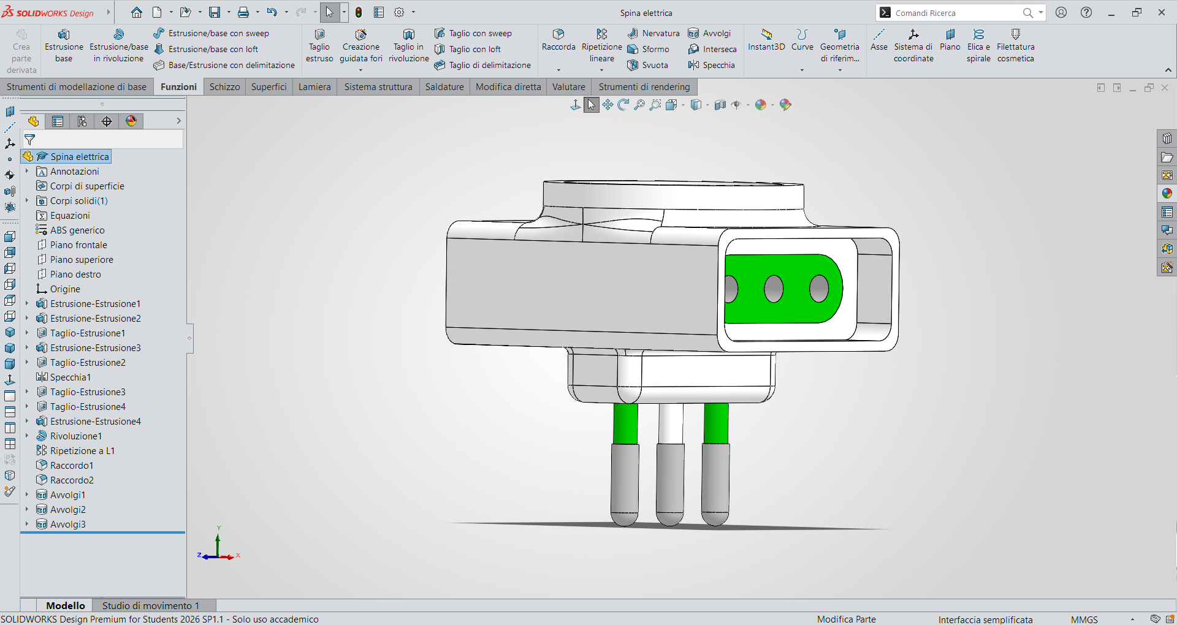This screenshot has height=625, width=1177.
Task: Activate the Taglio estruso tool
Action: (x=319, y=46)
